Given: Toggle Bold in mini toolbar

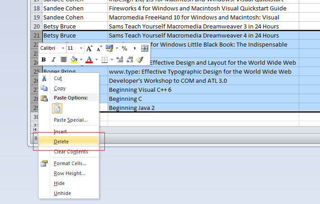Looking at the screenshot, I should tap(43, 59).
